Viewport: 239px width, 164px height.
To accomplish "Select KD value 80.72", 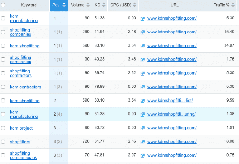I will [x=99, y=128].
